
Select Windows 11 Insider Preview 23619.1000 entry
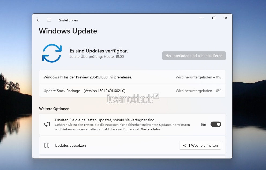[132, 77]
